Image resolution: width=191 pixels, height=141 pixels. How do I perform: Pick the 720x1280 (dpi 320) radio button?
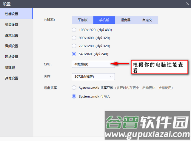coord(74,46)
